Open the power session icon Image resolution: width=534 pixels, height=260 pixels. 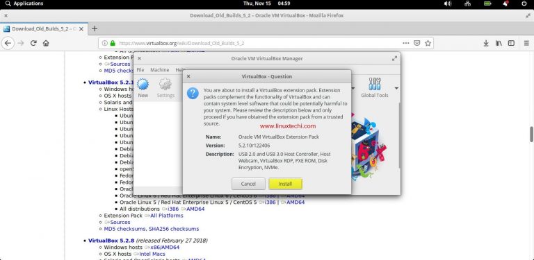[524, 3]
